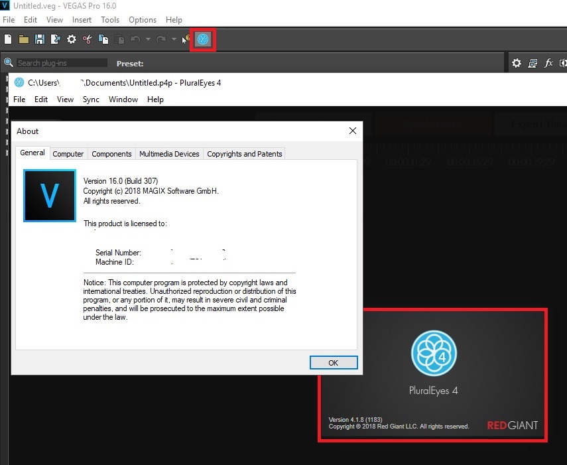Open VEGAS Pro Help menu
Image resolution: width=567 pixels, height=465 pixels.
pyautogui.click(x=174, y=20)
